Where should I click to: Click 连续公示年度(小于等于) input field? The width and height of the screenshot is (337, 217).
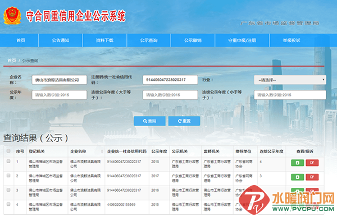(x=290, y=95)
